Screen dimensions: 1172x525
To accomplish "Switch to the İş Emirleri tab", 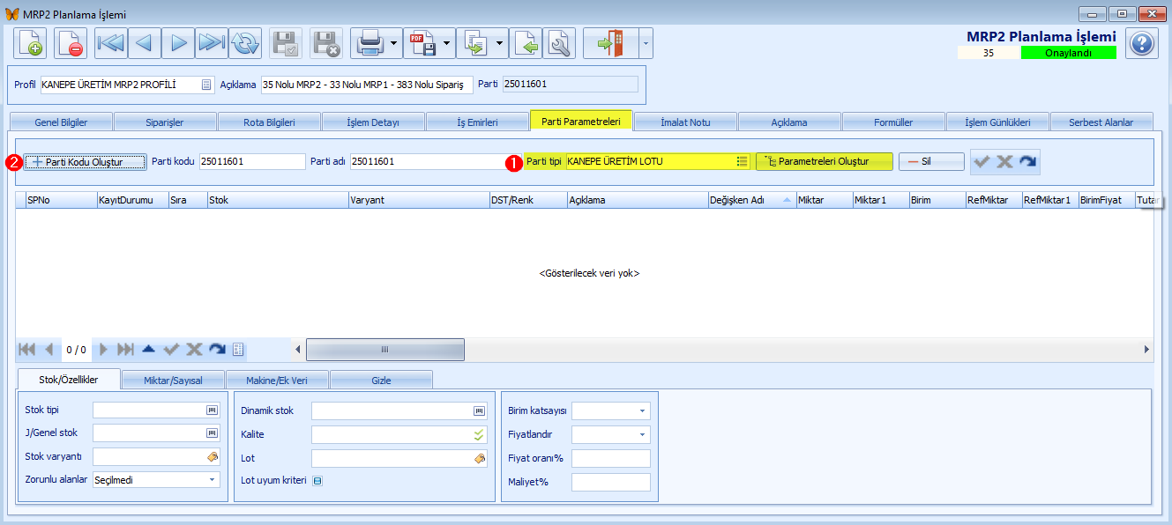I will (x=477, y=122).
